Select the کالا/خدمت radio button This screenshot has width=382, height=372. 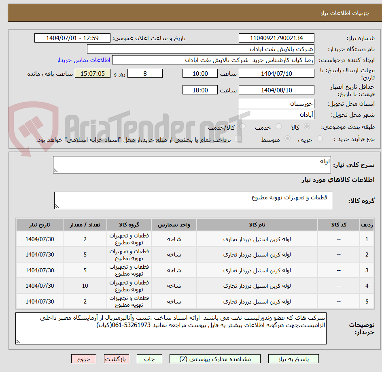[242, 126]
